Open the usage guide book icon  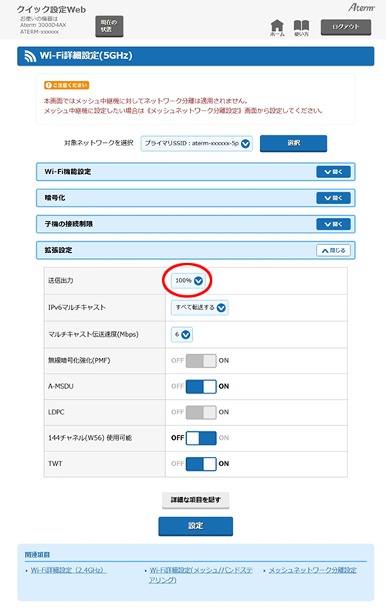301,28
